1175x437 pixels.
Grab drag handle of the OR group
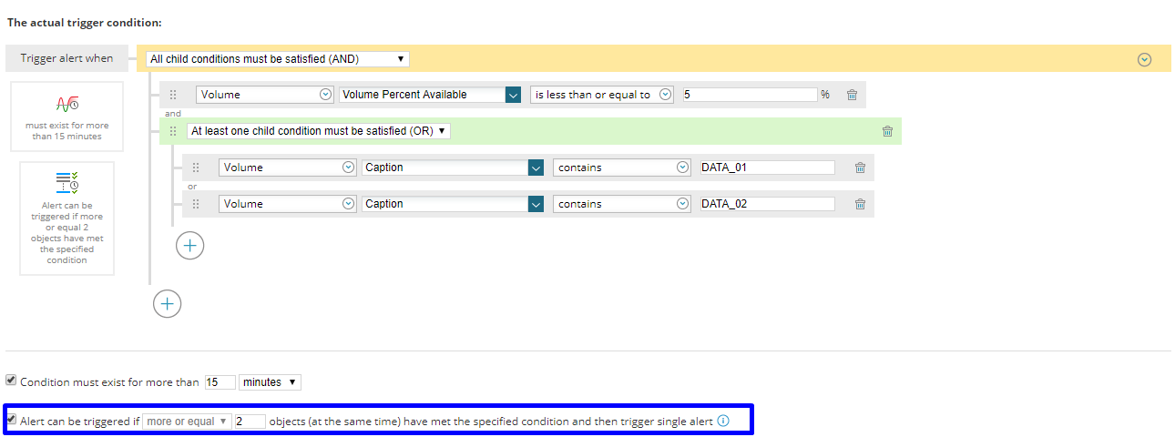(173, 131)
